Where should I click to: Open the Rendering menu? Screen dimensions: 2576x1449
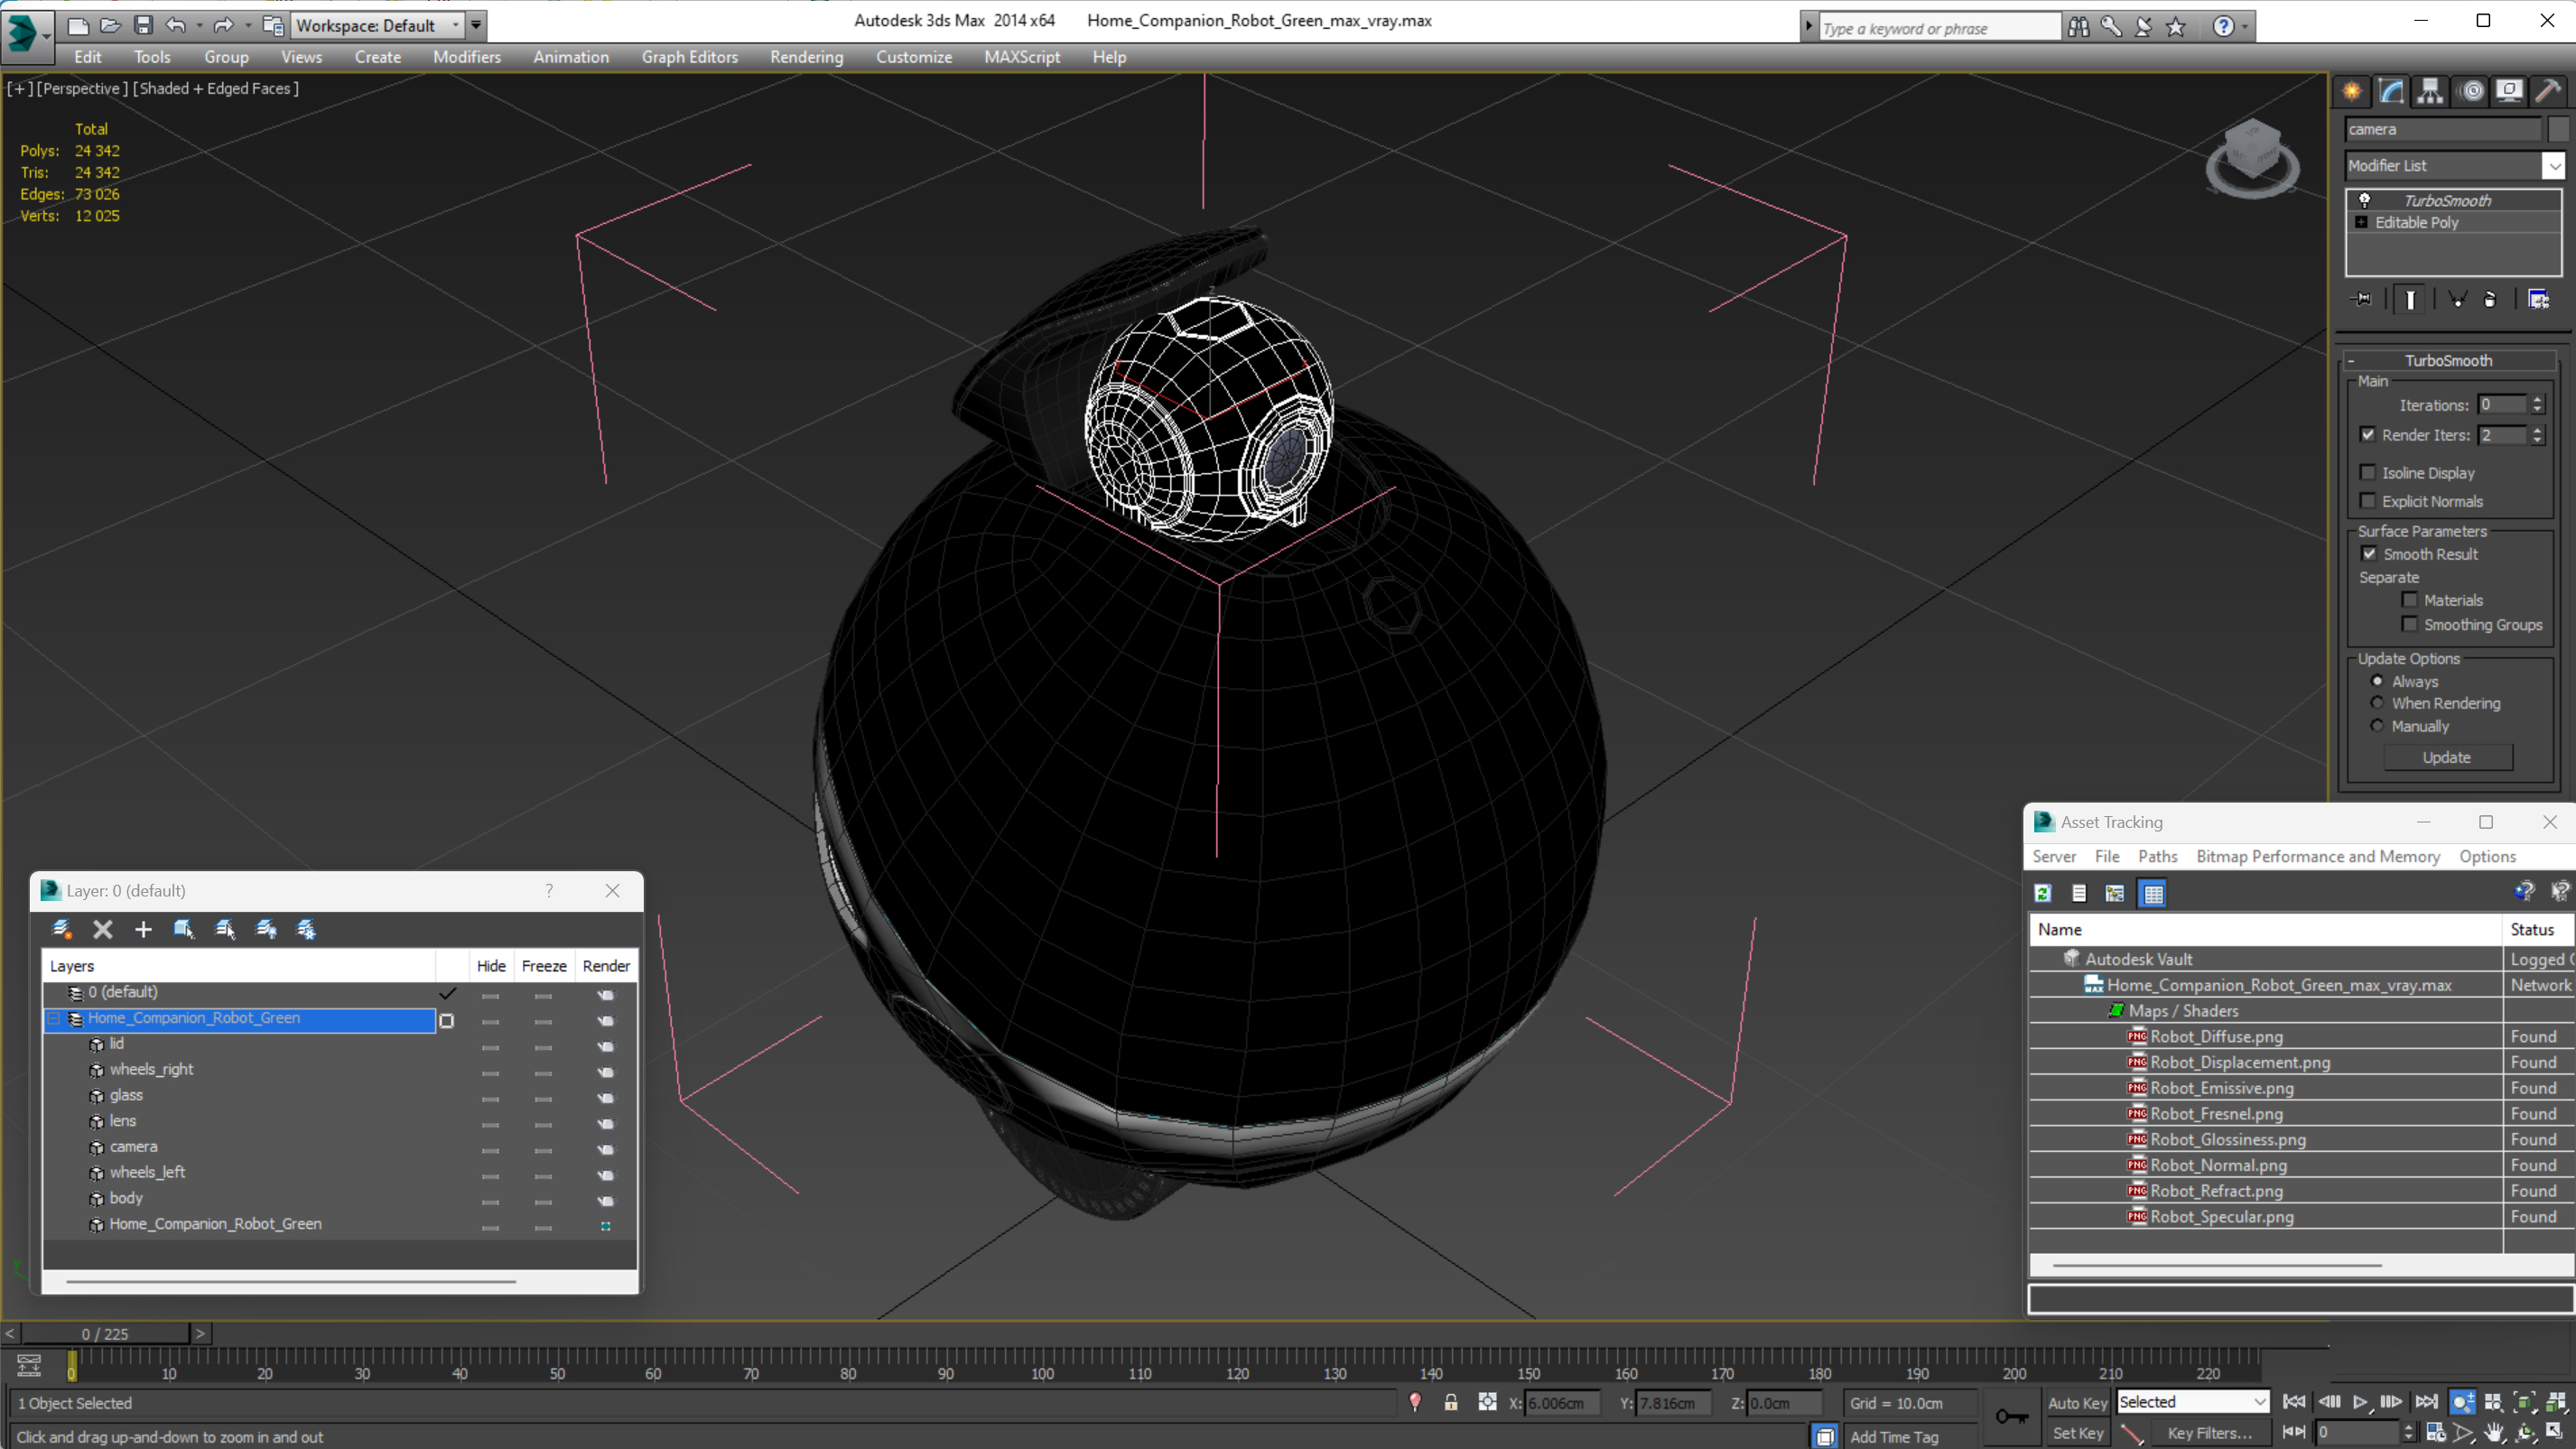[807, 57]
